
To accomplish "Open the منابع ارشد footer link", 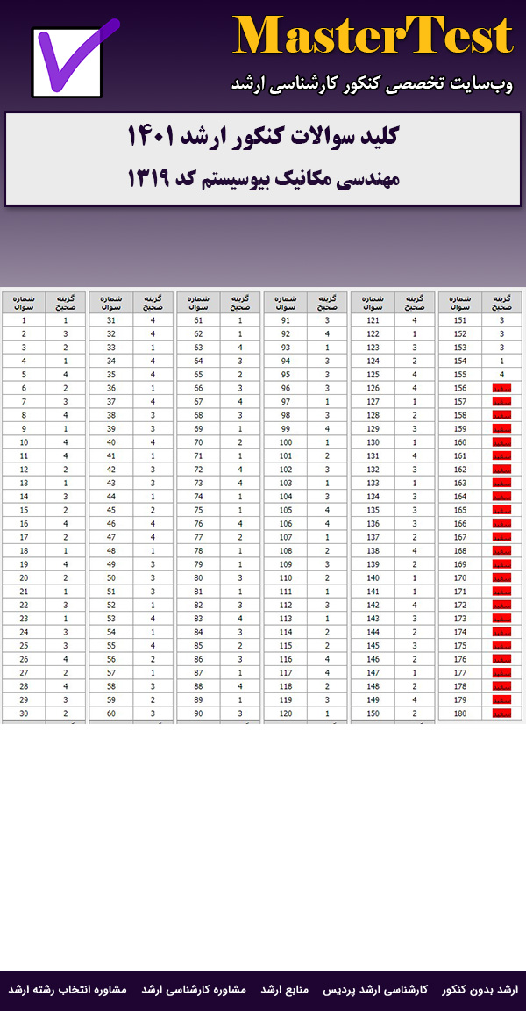I will 284,989.
